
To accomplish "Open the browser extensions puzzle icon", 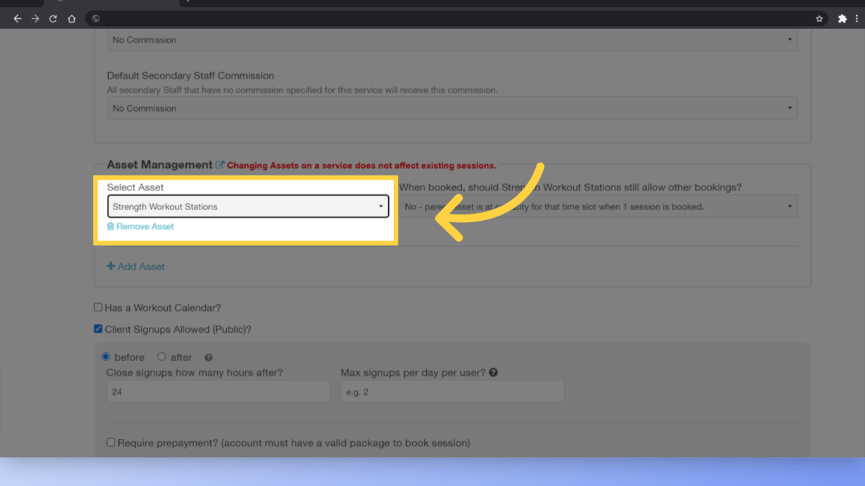I will 842,19.
